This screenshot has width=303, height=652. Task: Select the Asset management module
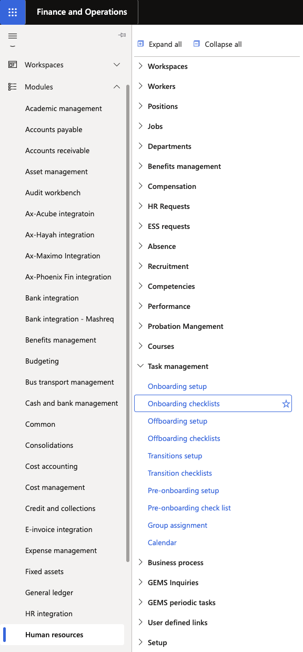[x=57, y=172]
